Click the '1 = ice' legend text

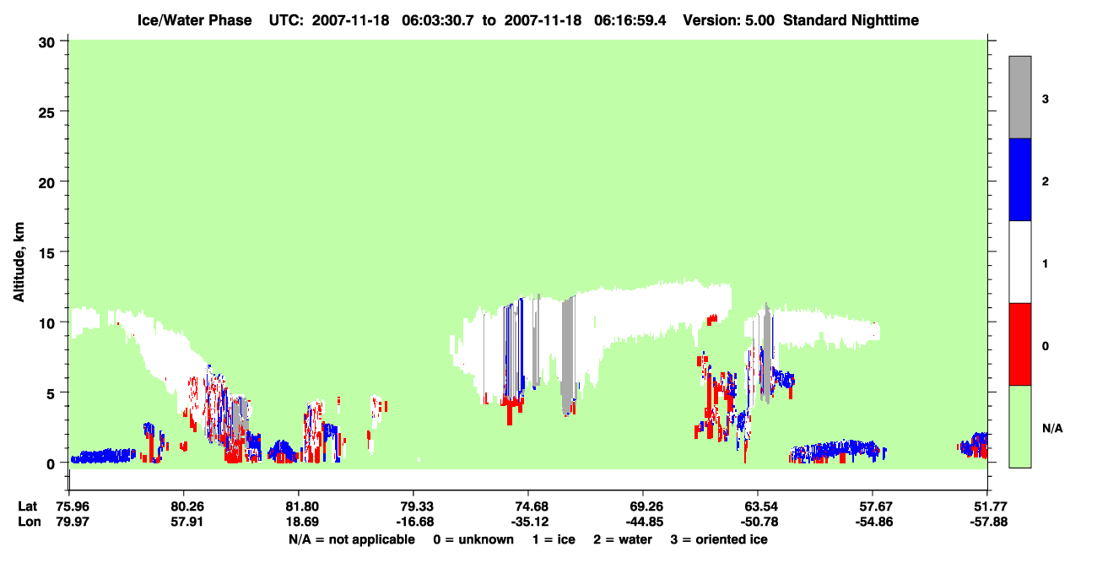pos(554,540)
